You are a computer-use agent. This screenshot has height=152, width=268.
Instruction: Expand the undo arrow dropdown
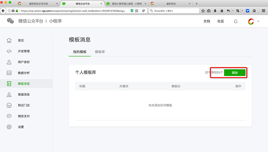point(233,11)
